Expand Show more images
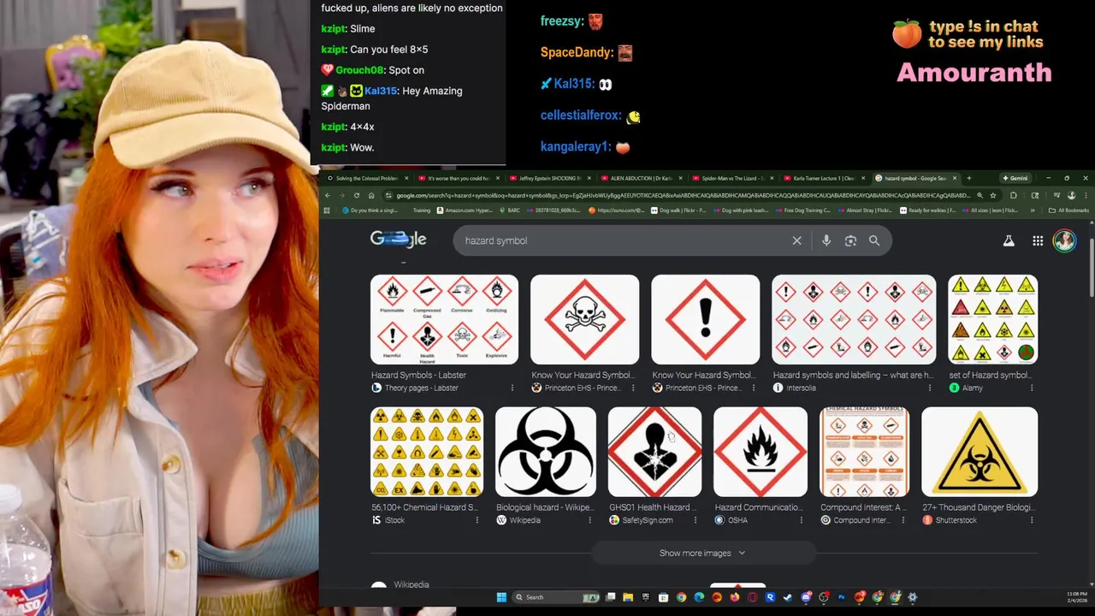The image size is (1095, 616). coord(702,553)
